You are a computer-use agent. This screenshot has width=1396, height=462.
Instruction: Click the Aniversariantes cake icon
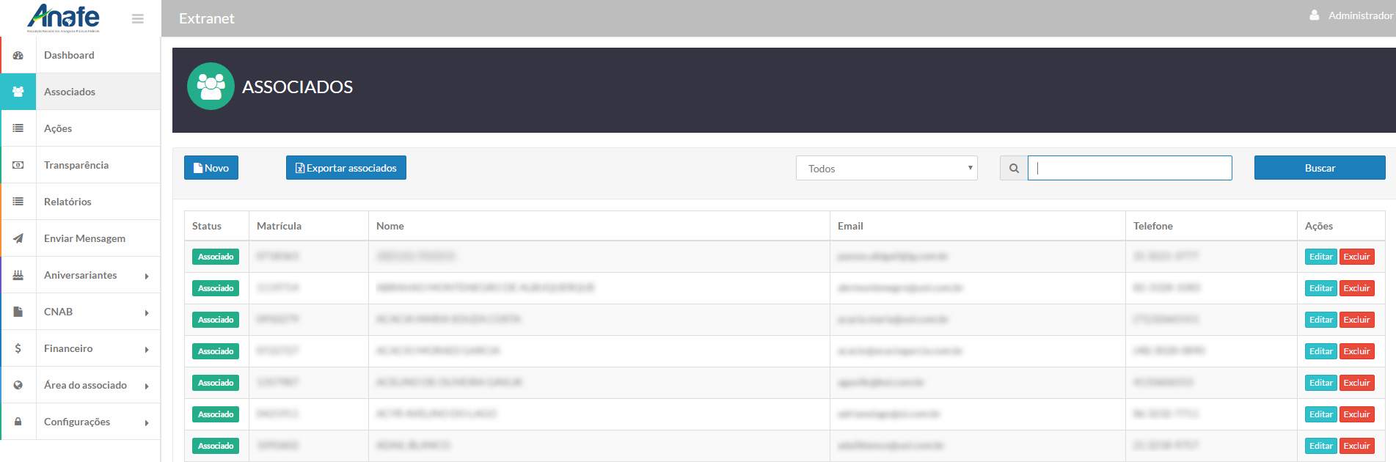[x=18, y=275]
